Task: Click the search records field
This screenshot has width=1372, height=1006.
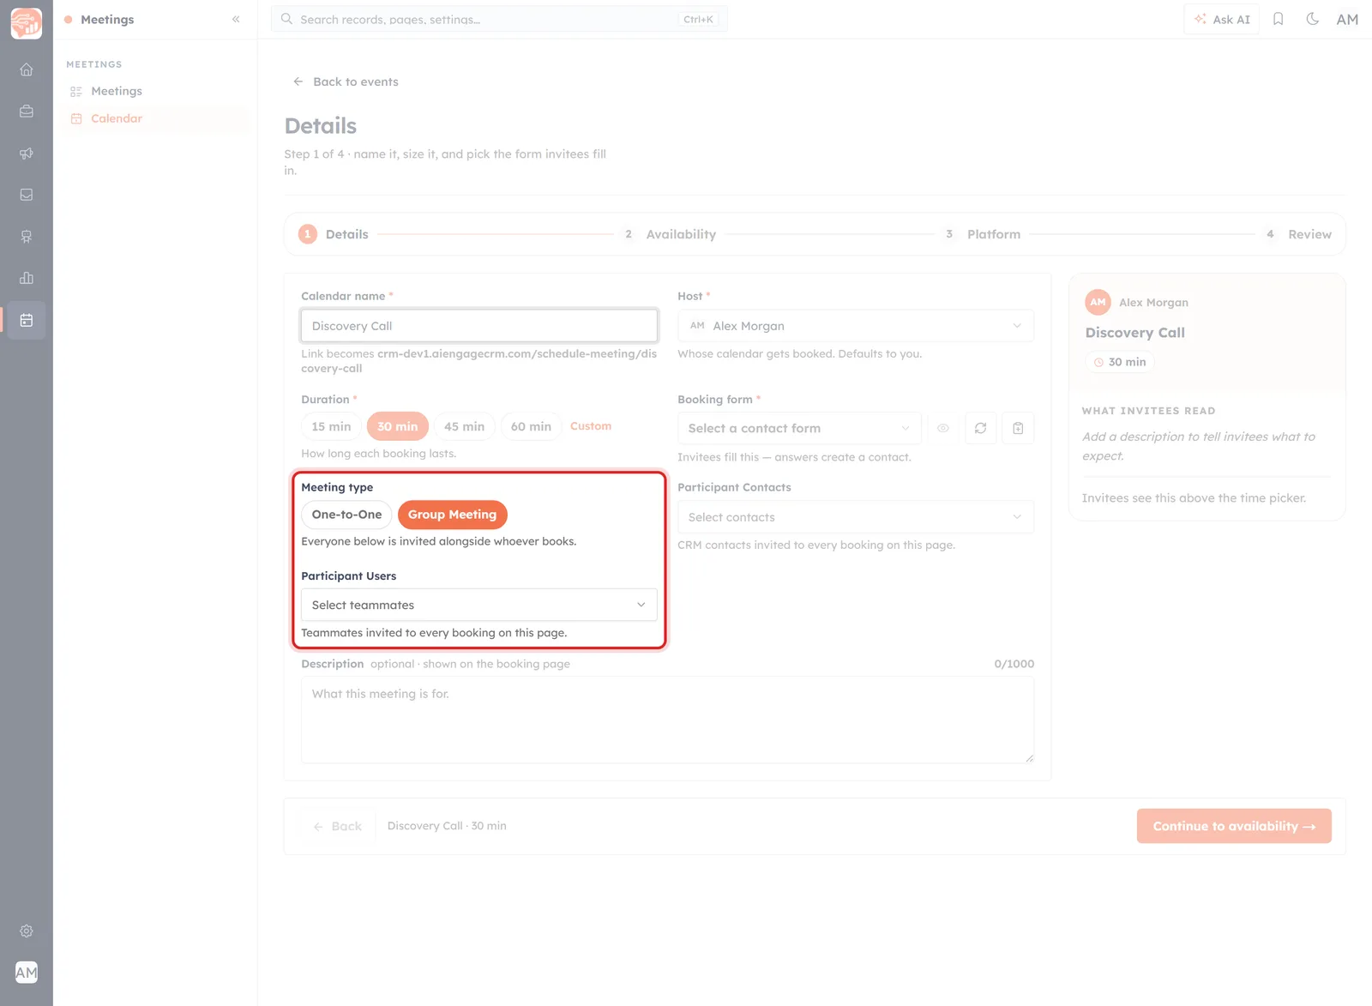Action: pyautogui.click(x=499, y=19)
